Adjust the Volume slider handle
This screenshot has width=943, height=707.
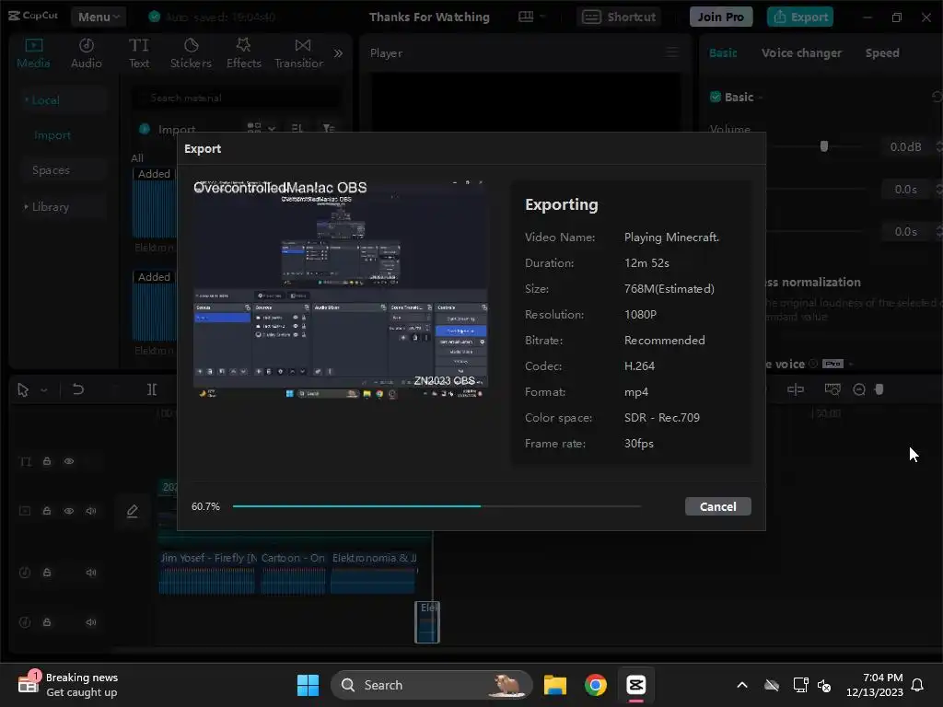pos(824,146)
